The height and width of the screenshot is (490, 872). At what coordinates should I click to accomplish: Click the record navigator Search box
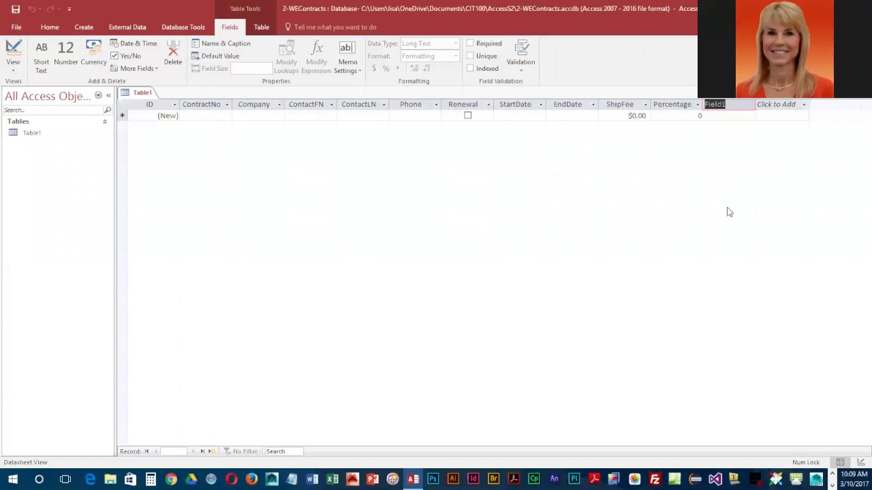click(285, 451)
